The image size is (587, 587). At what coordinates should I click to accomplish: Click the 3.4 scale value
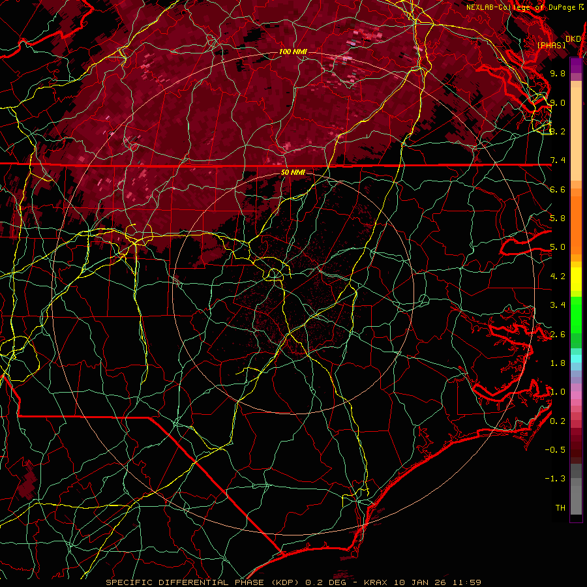[x=558, y=305]
